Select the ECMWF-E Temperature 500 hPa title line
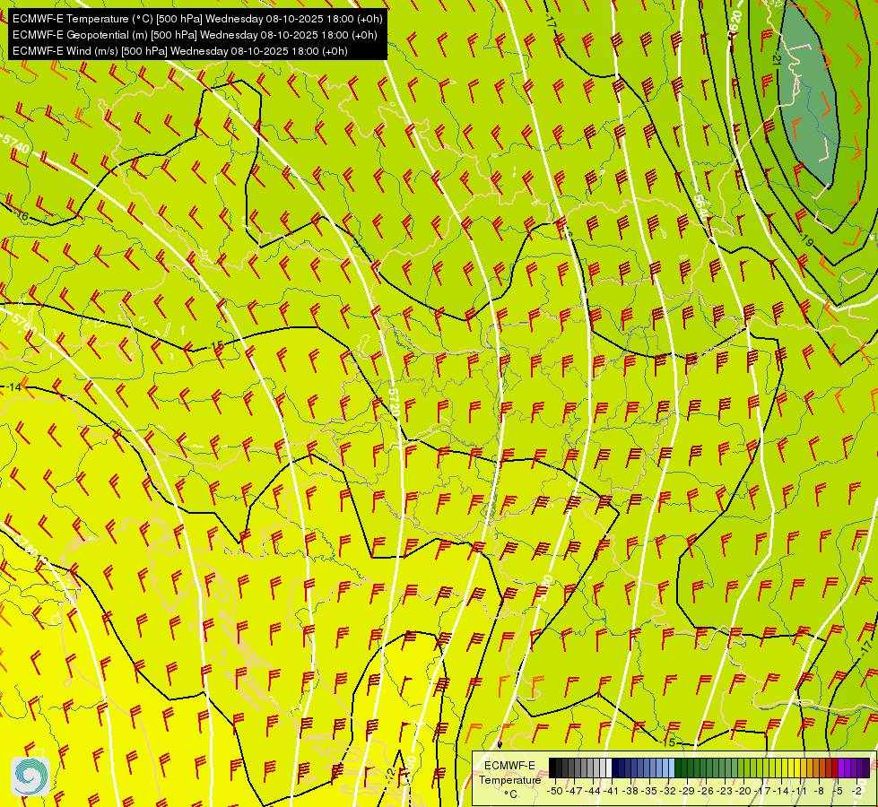878x807 pixels. (197, 19)
